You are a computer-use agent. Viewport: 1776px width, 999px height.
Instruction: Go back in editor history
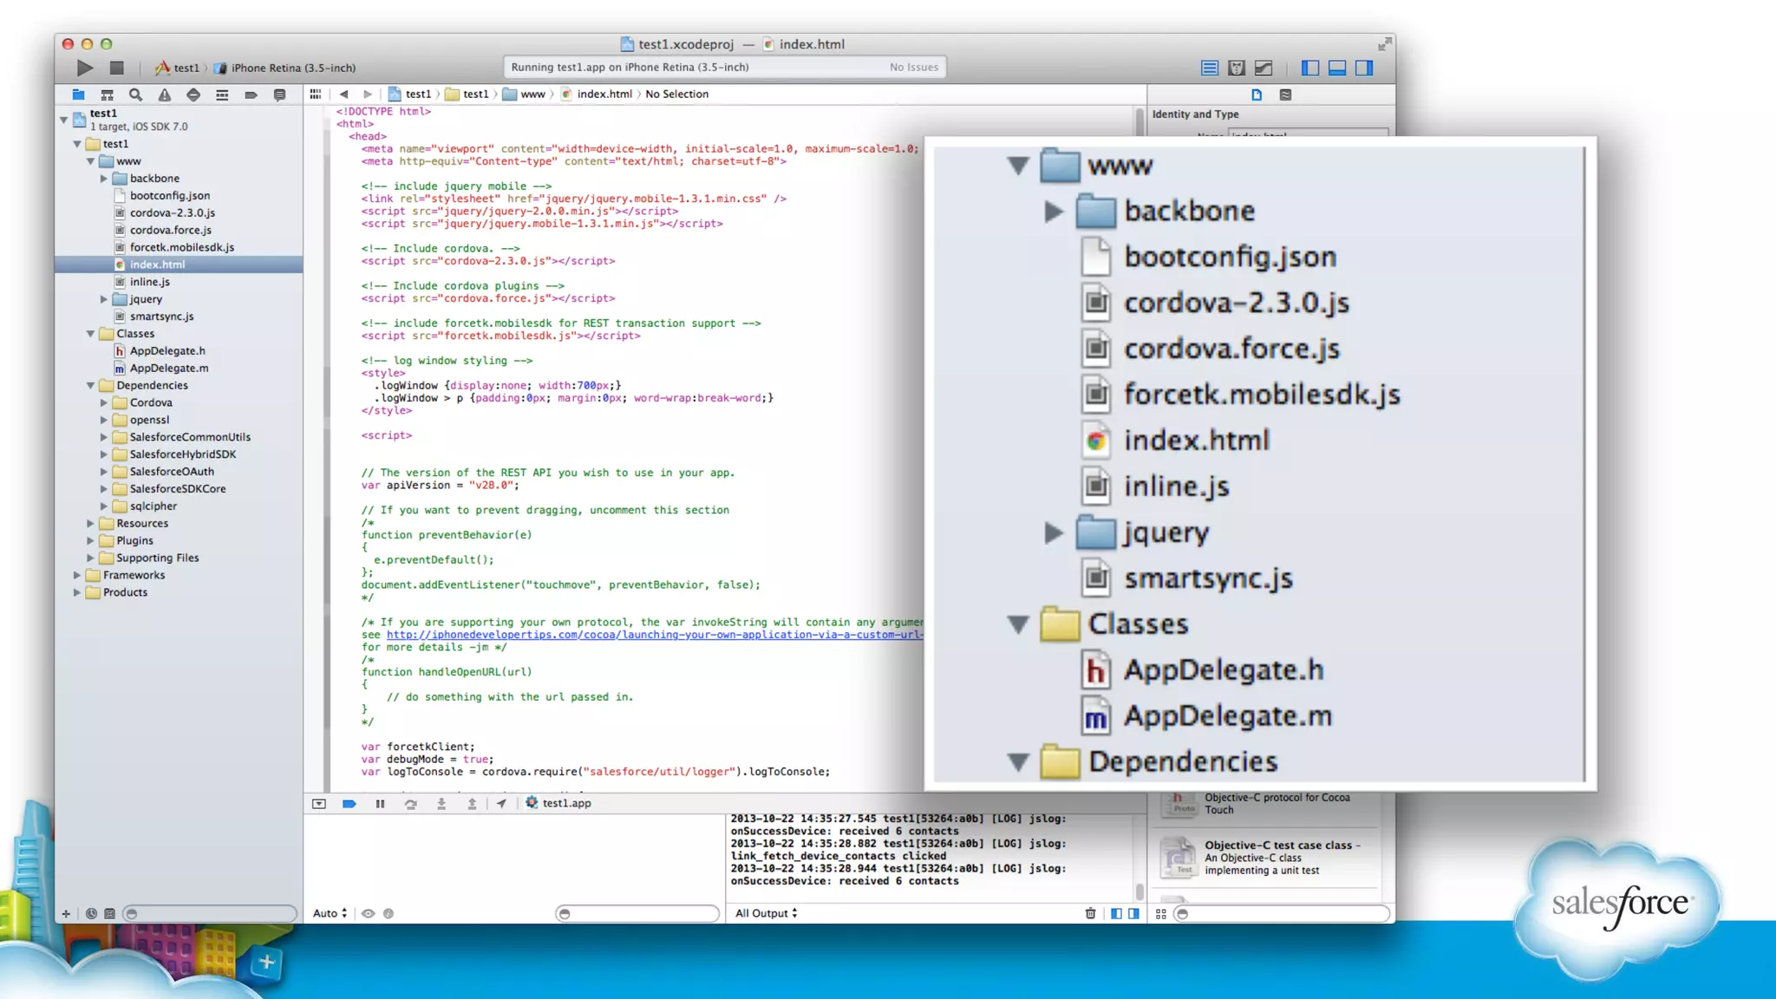point(344,94)
